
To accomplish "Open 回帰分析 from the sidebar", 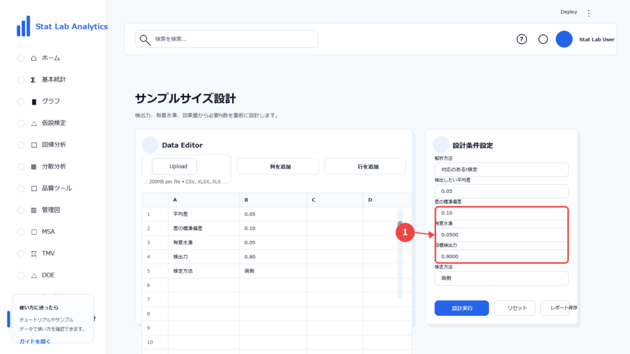I will (54, 145).
